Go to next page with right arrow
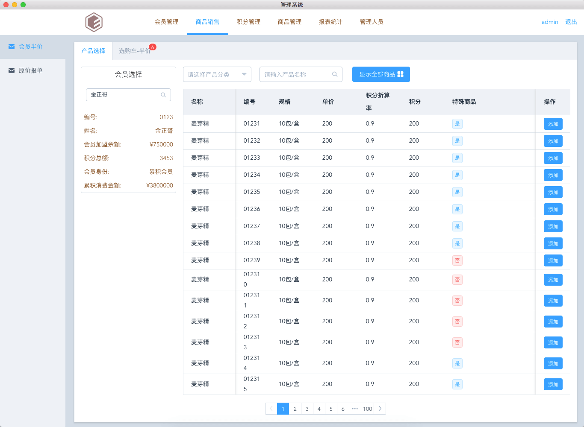 pyautogui.click(x=380, y=409)
